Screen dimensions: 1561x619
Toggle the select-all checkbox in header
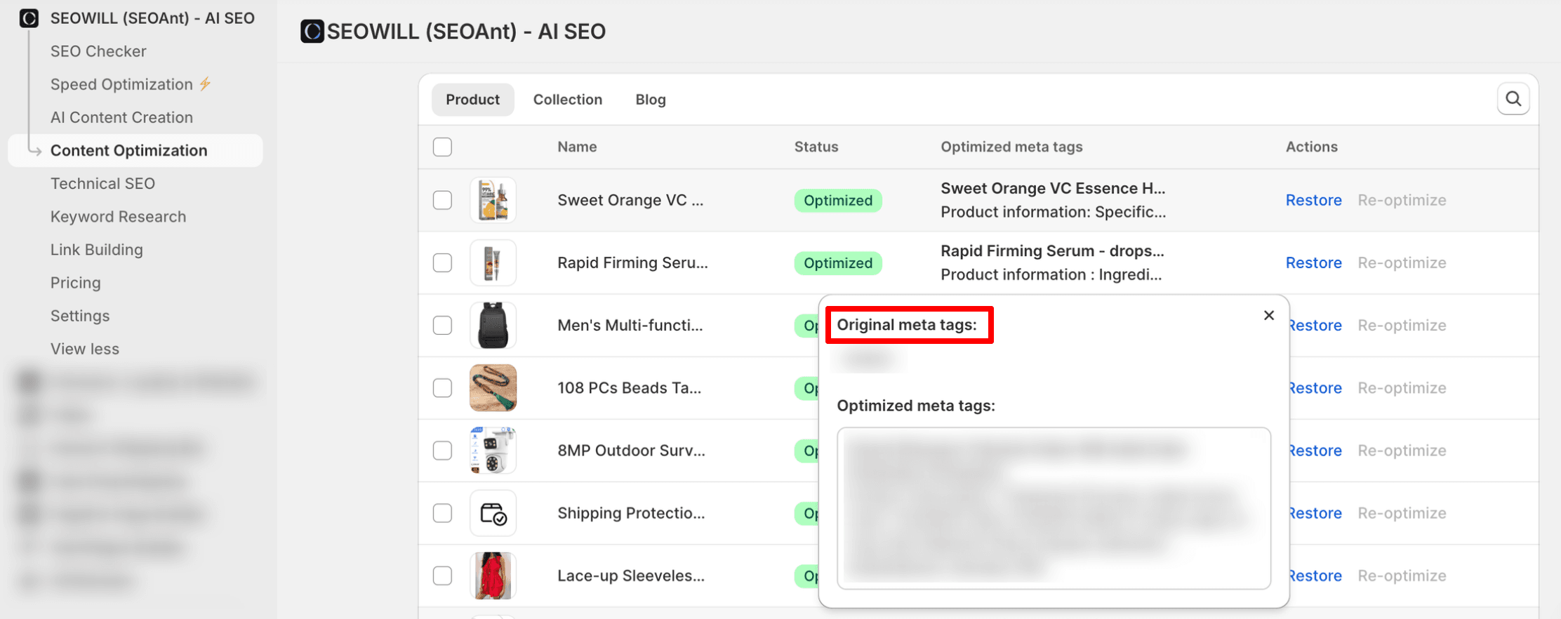click(x=442, y=147)
